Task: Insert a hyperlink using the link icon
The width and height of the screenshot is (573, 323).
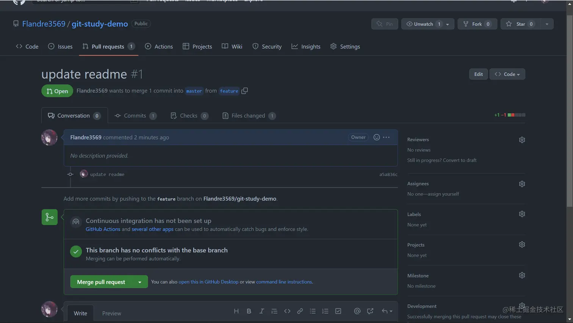Action: point(300,311)
